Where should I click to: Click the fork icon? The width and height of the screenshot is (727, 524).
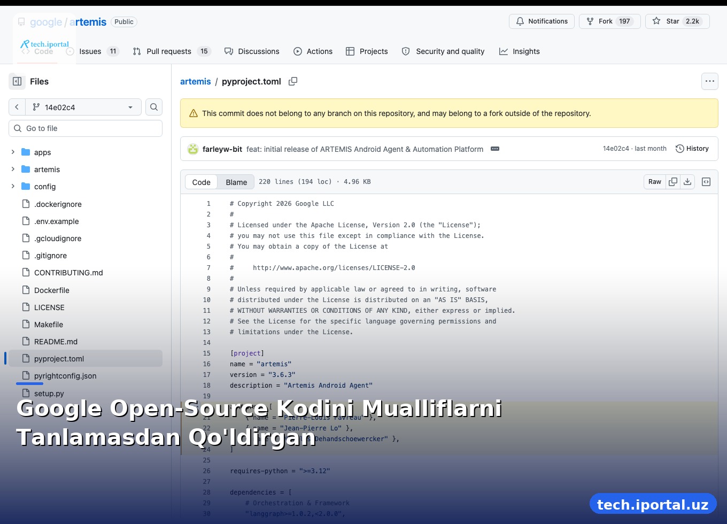point(590,21)
